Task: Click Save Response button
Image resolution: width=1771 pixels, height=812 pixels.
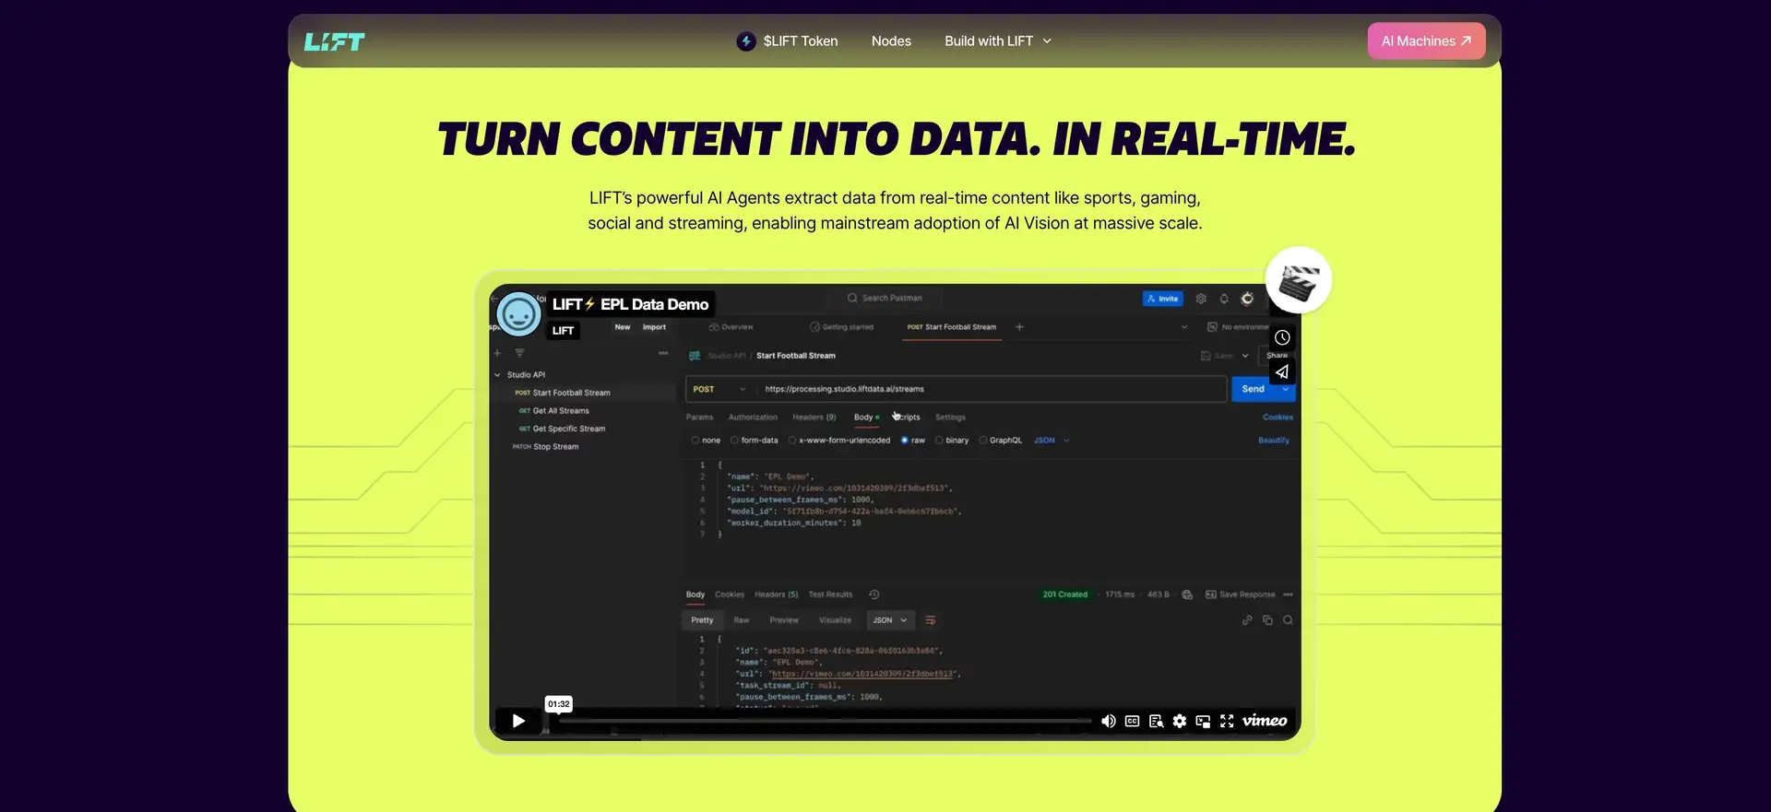Action: click(x=1241, y=594)
